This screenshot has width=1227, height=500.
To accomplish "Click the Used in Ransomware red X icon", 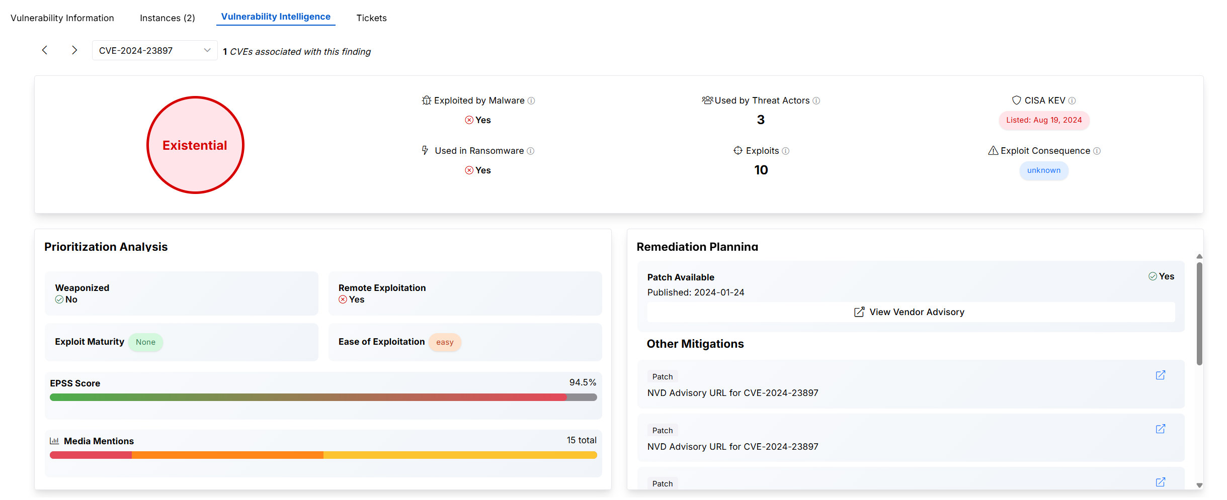I will point(469,170).
